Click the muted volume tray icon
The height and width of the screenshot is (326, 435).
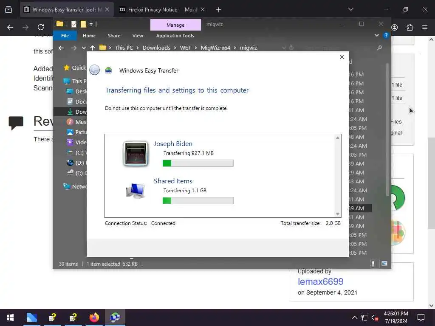[x=375, y=318]
